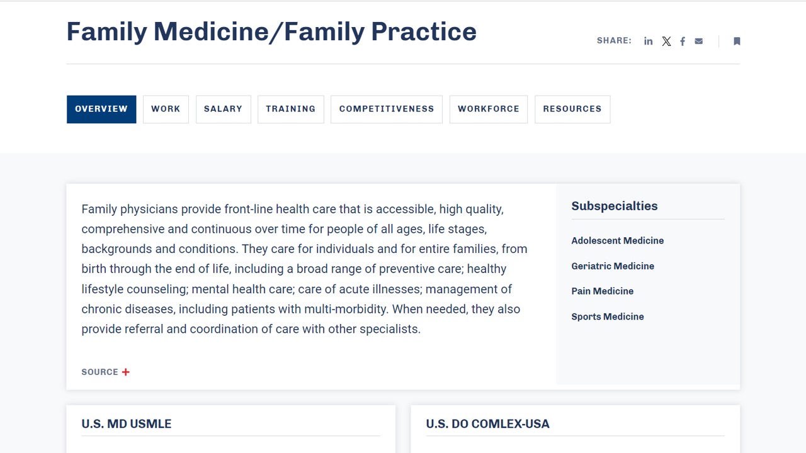Visit the Sports Medicine subspecialty link
The height and width of the screenshot is (453, 806).
608,316
